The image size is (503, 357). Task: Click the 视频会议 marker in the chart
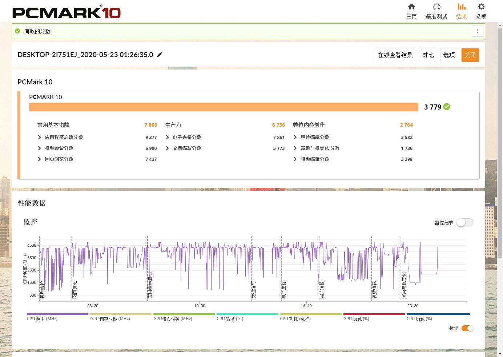tap(42, 290)
